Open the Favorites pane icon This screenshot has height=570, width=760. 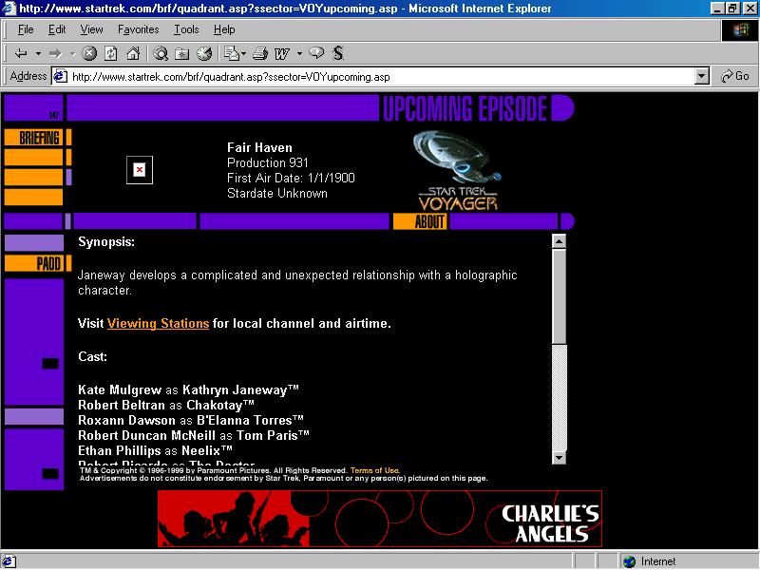click(182, 53)
